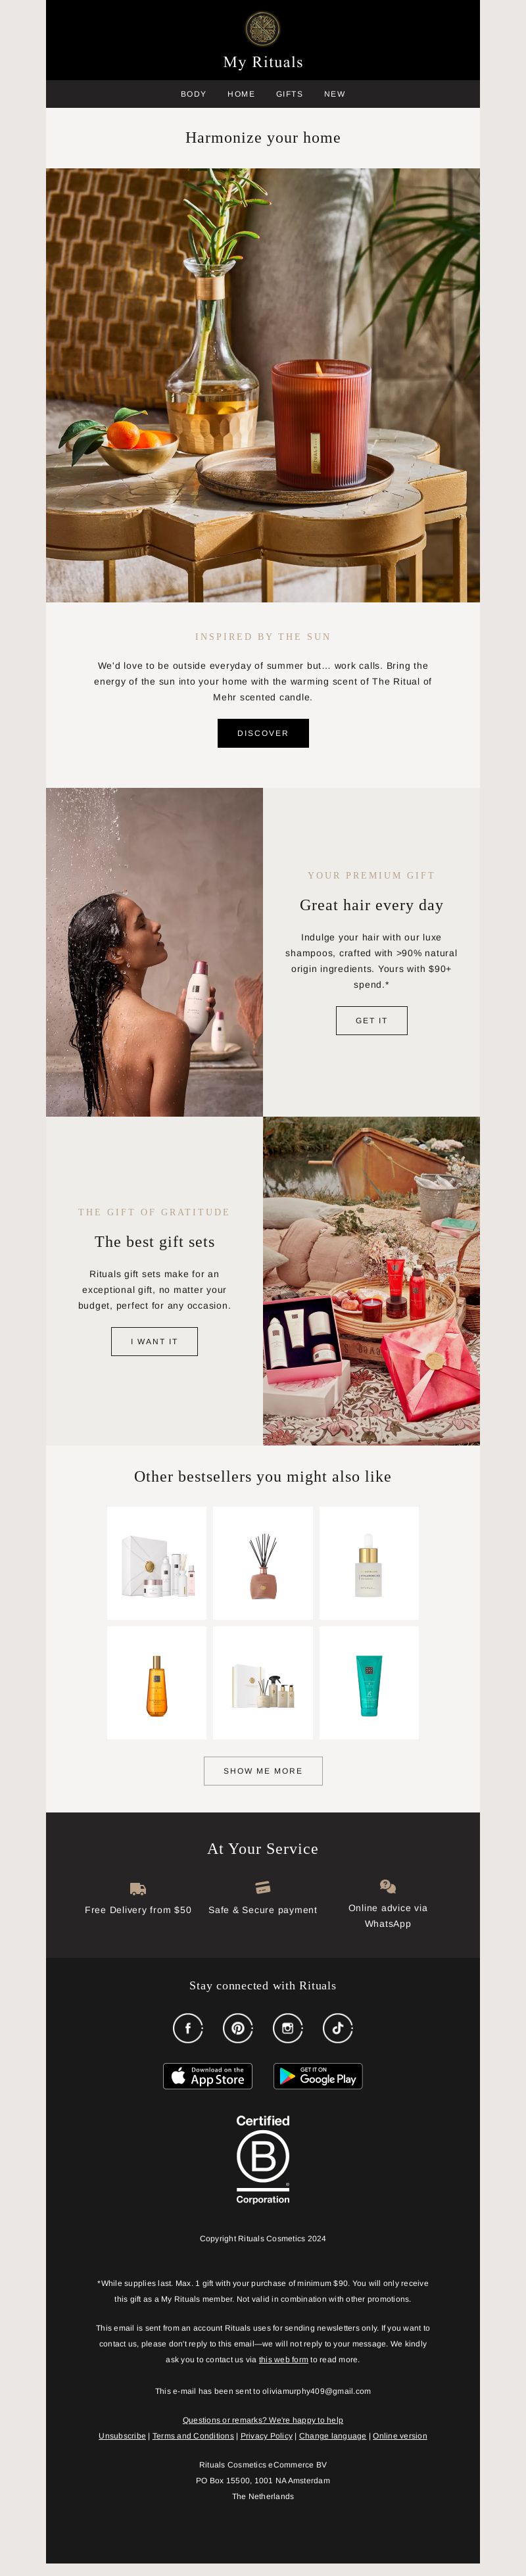Click the DISCOVER button

click(x=263, y=733)
